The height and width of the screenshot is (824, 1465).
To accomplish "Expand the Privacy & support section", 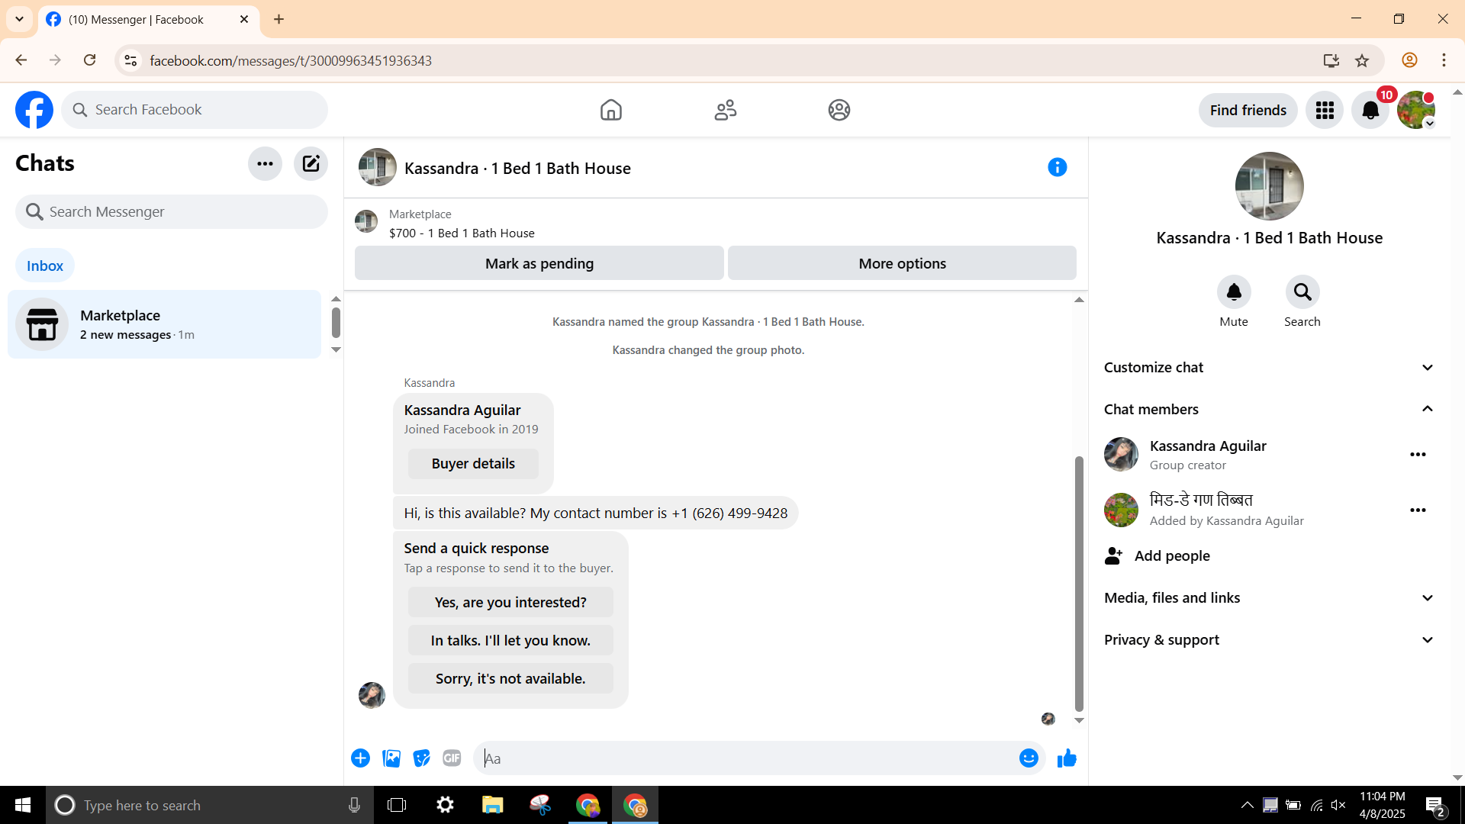I will 1269,640.
